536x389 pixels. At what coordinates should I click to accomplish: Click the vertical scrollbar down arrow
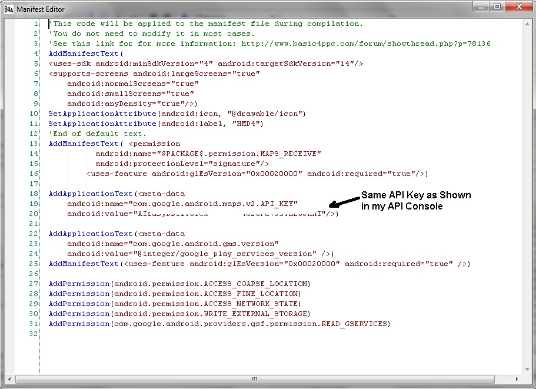tap(527, 370)
